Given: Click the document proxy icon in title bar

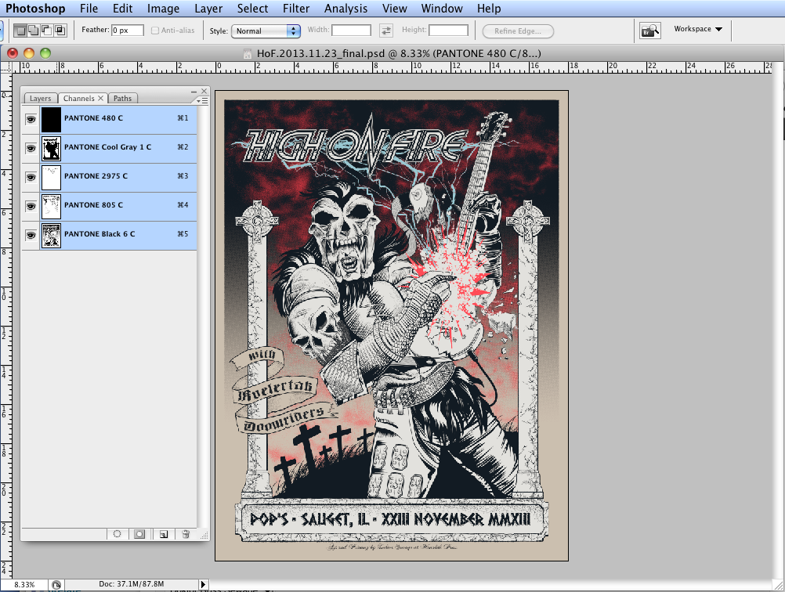Looking at the screenshot, I should [248, 53].
